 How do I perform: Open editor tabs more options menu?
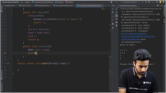tap(109, 5)
